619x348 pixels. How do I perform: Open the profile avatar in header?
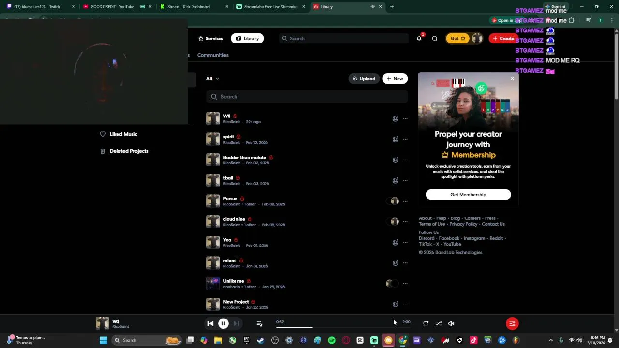click(x=477, y=38)
